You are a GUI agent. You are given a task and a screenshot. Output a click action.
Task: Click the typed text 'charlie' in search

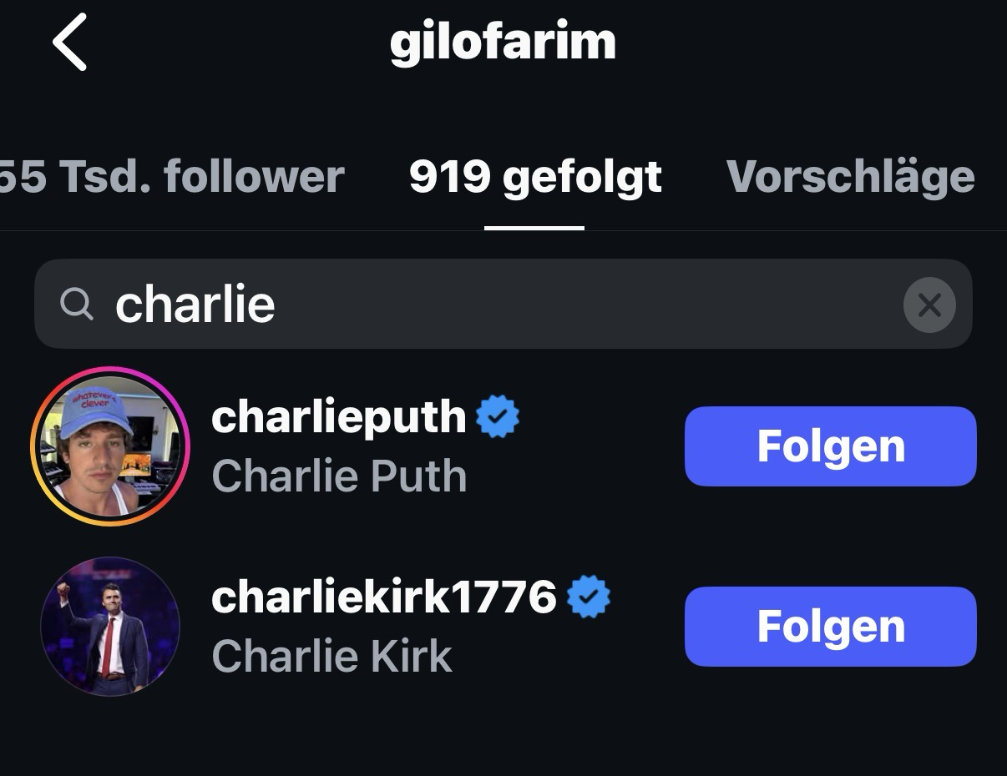[195, 305]
